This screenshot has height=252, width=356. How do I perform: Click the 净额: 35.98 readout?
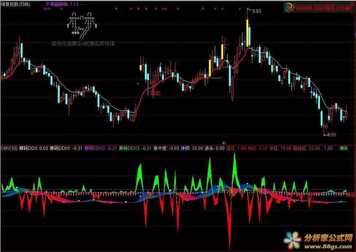point(192,148)
